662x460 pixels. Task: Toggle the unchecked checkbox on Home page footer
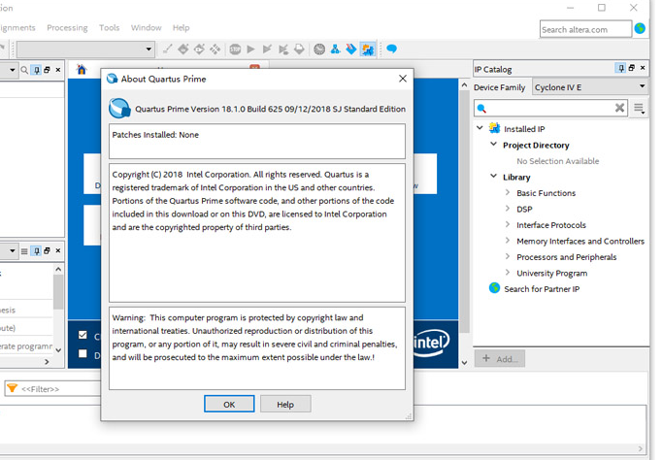coord(83,353)
